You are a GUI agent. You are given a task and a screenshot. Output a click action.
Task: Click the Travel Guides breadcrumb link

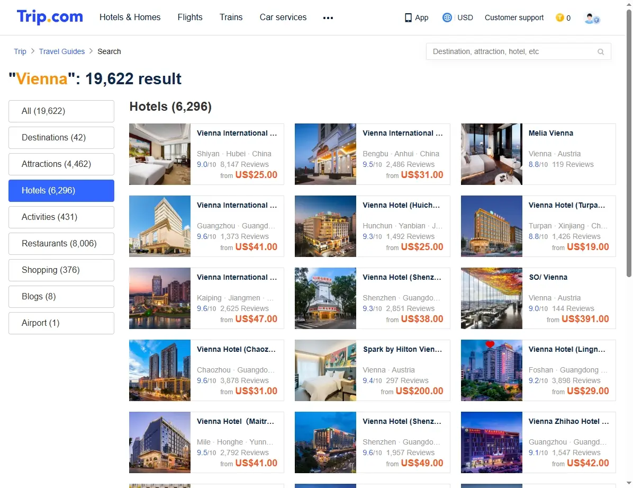click(62, 51)
